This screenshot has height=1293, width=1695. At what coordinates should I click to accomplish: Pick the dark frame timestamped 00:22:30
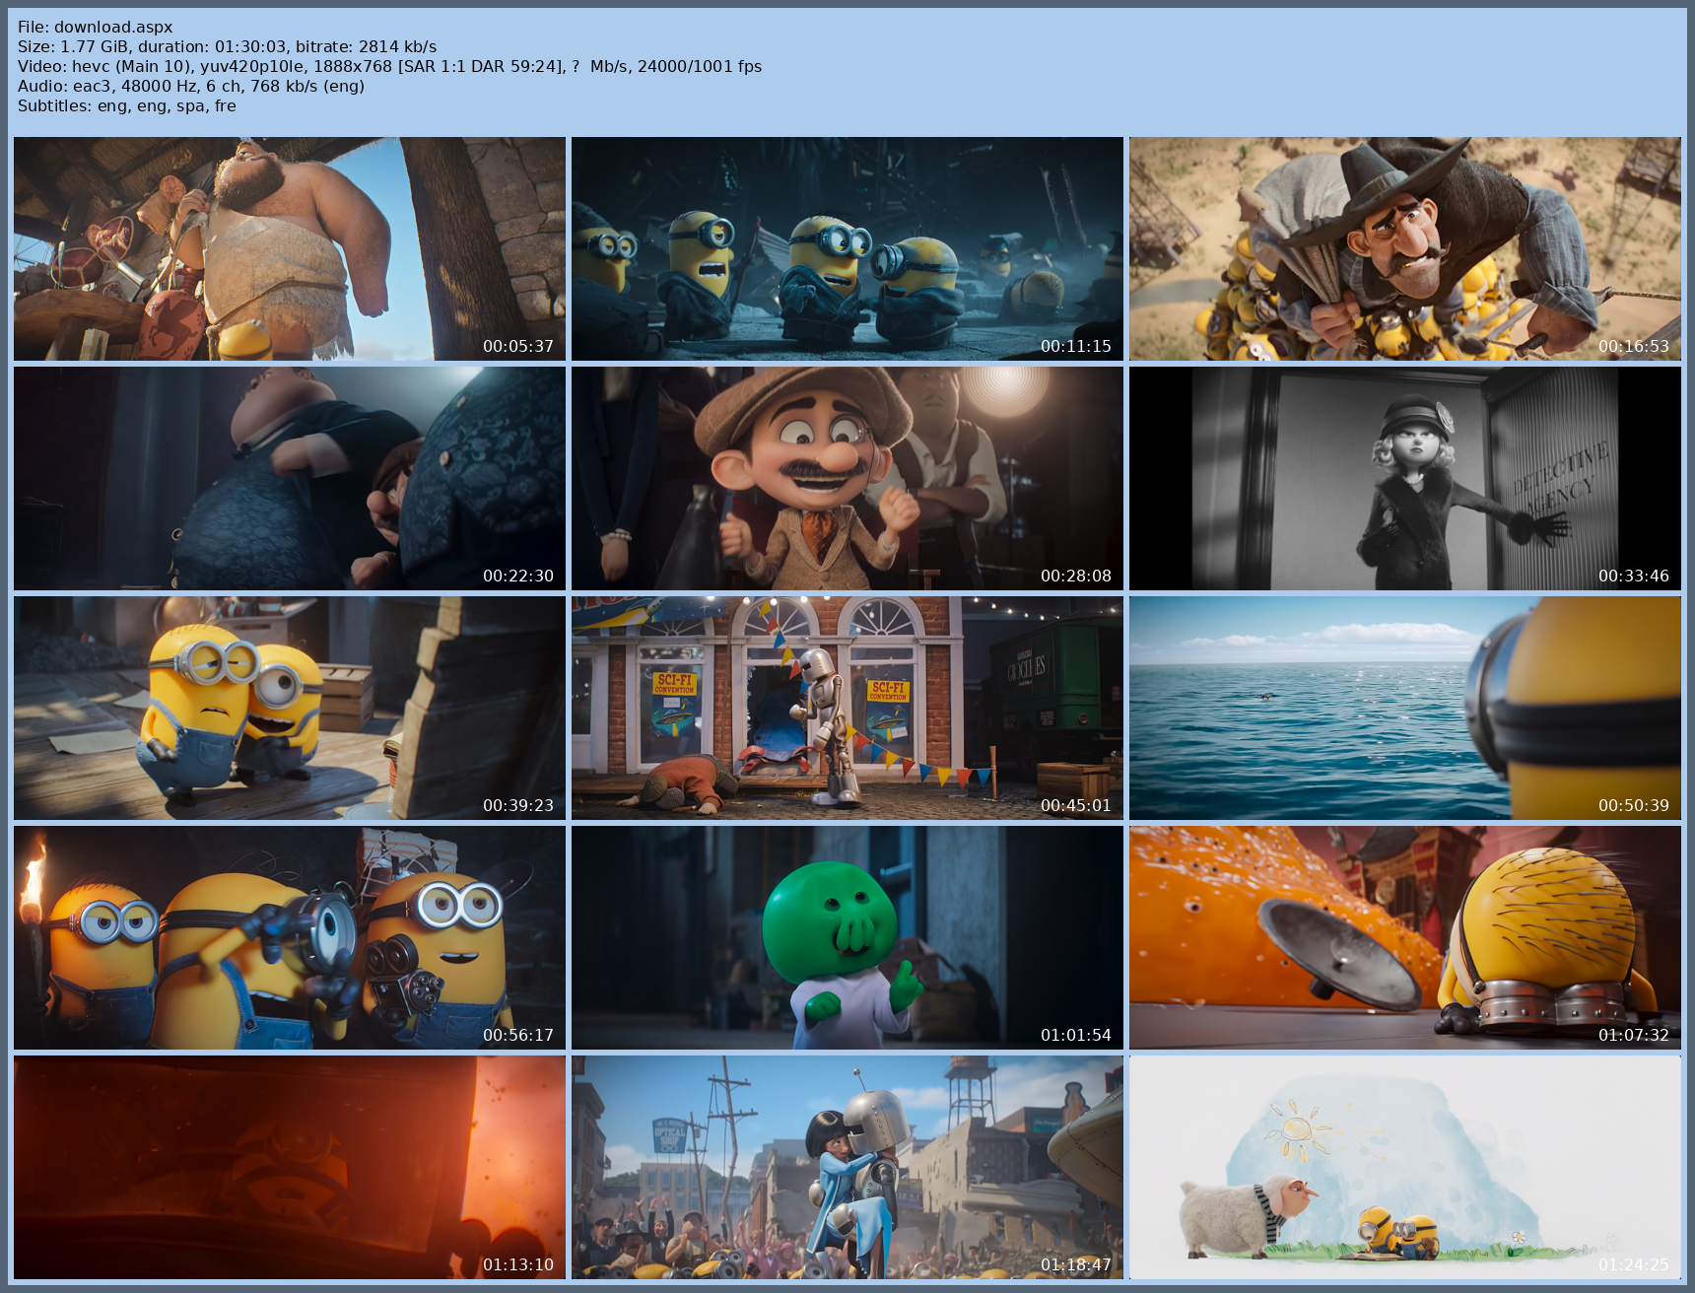pyautogui.click(x=290, y=478)
